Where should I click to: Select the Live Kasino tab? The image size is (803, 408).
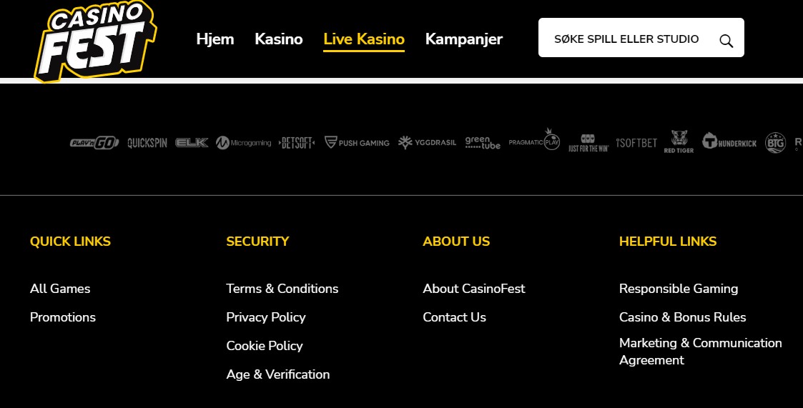[x=364, y=39]
